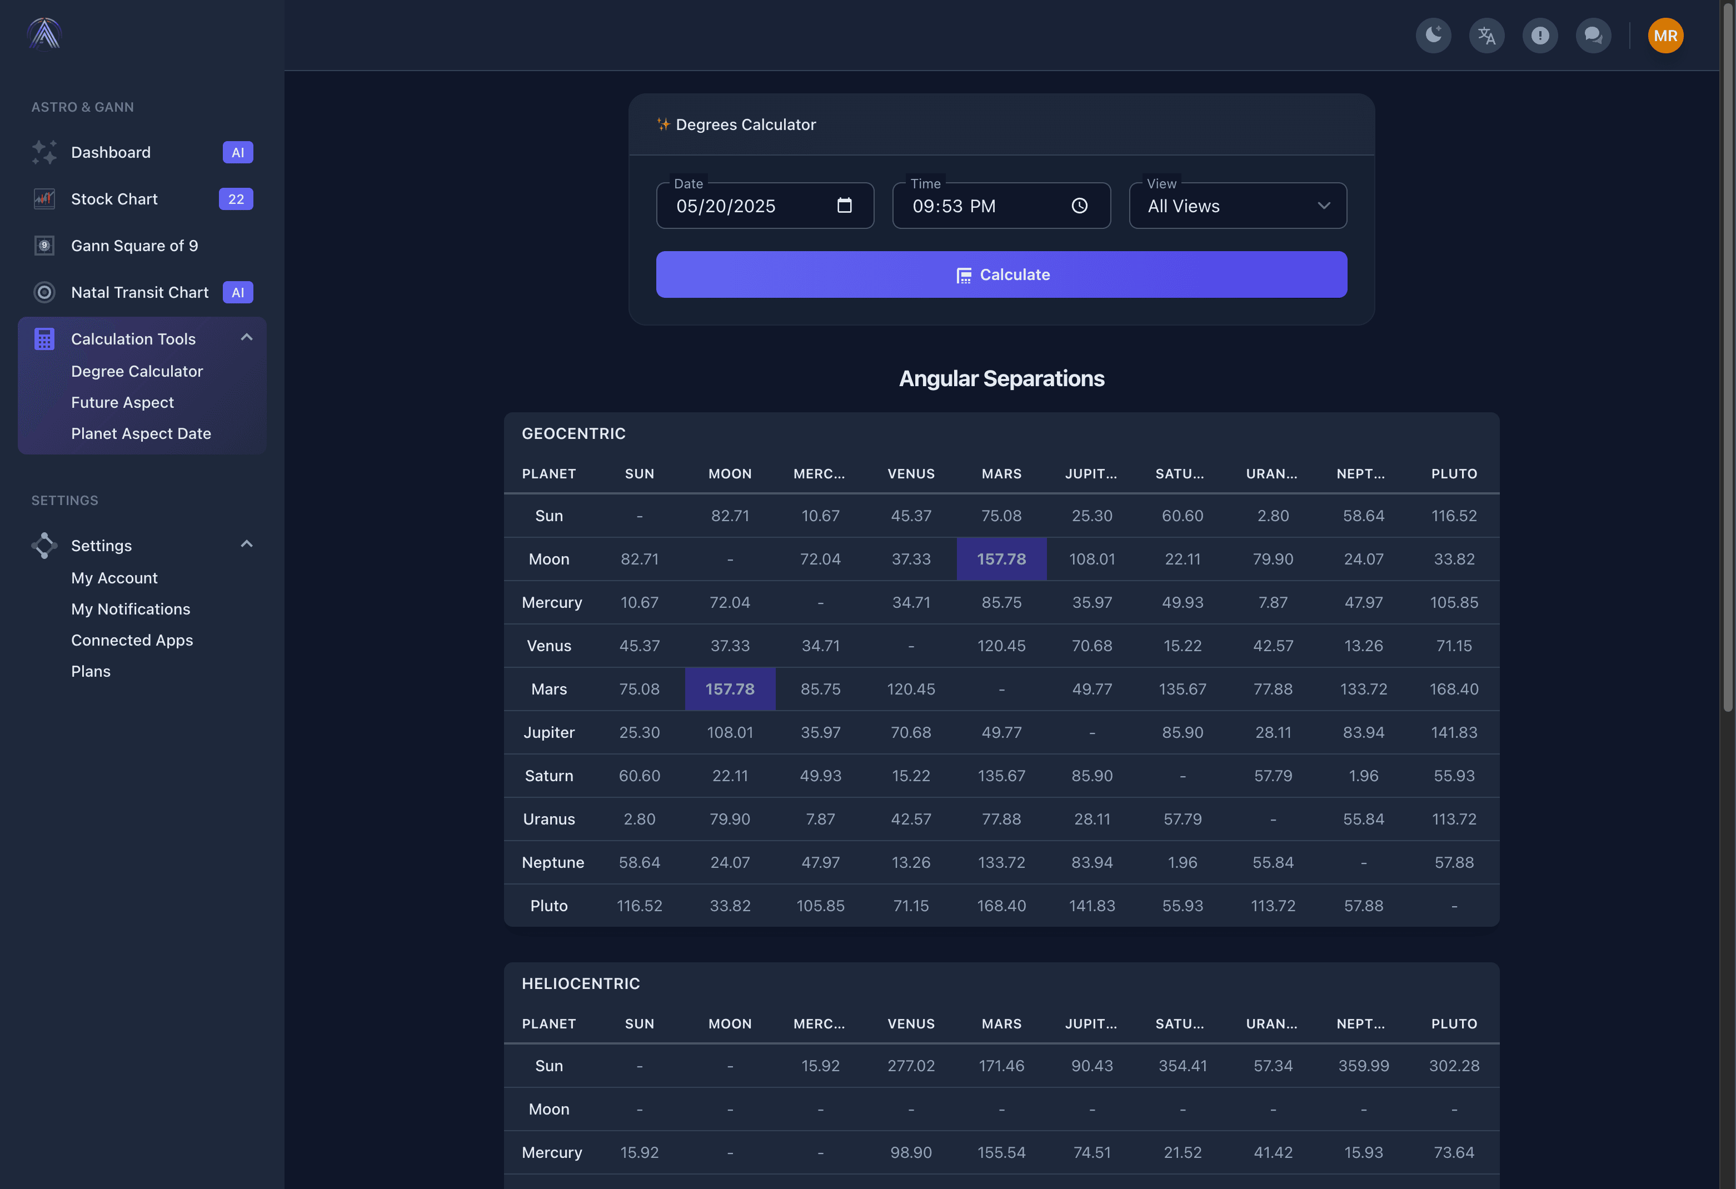Click the HELIOCENTRIC table title
Image resolution: width=1736 pixels, height=1189 pixels.
(x=580, y=983)
